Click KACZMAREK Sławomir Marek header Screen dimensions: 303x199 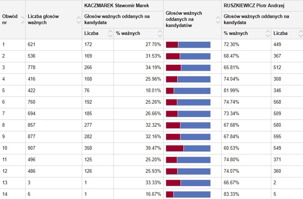point(116,6)
